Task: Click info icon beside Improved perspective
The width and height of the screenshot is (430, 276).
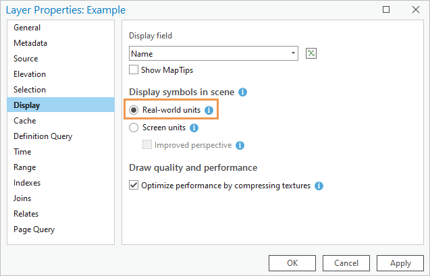Action: [x=240, y=145]
